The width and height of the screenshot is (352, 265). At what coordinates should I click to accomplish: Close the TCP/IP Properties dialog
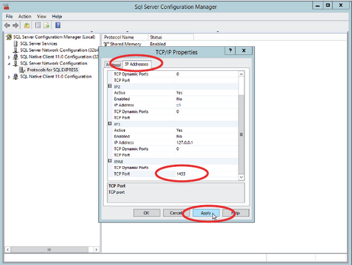[x=244, y=51]
